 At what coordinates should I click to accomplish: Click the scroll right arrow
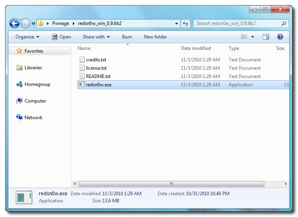[286, 184]
